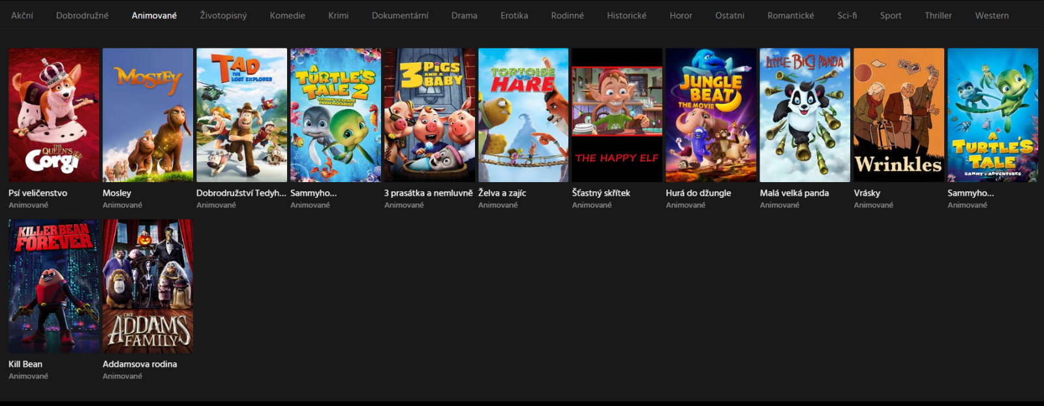Viewport: 1044px width, 406px height.
Task: Click the 3 prasátka a nemluvně title
Action: pos(429,193)
